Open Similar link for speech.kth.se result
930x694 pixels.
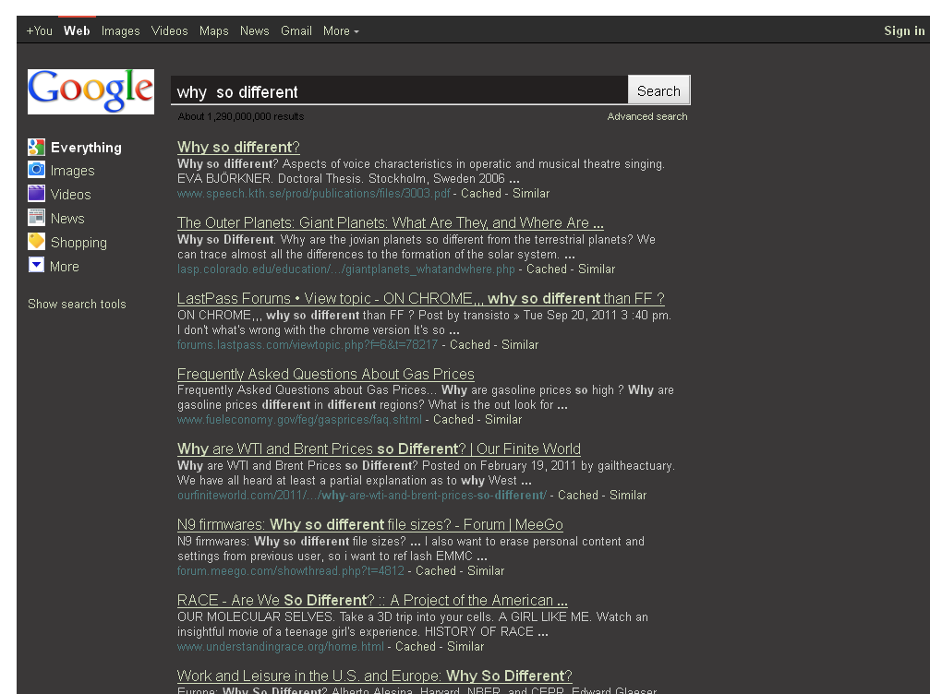[x=531, y=193]
